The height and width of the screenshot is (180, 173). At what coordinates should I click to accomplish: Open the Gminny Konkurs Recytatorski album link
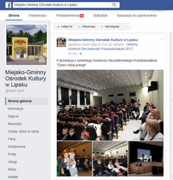pos(103,47)
